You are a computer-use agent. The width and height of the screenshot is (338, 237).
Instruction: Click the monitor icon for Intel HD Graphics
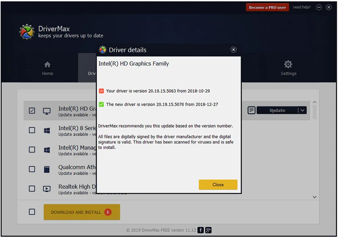click(x=47, y=111)
